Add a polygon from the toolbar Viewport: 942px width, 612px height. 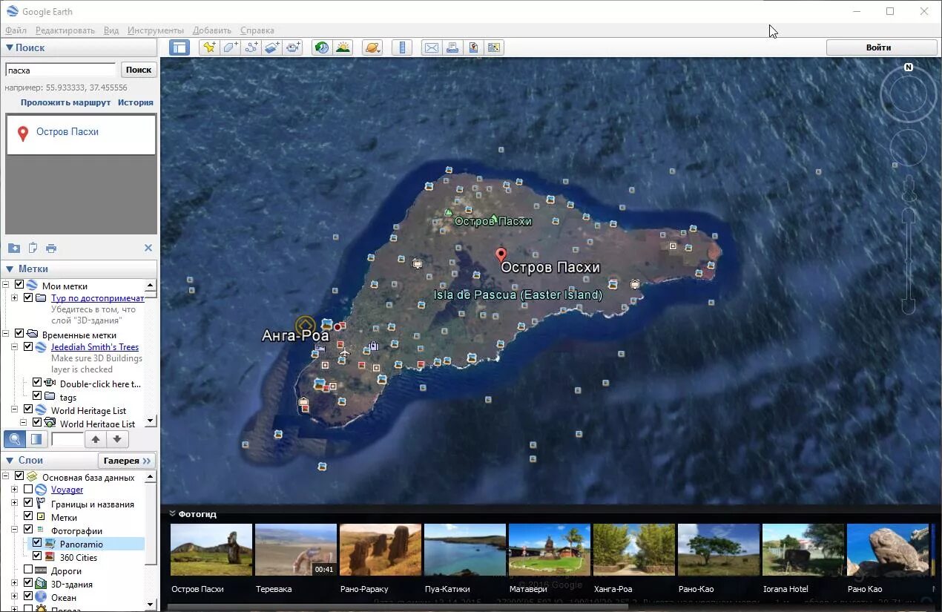click(231, 47)
